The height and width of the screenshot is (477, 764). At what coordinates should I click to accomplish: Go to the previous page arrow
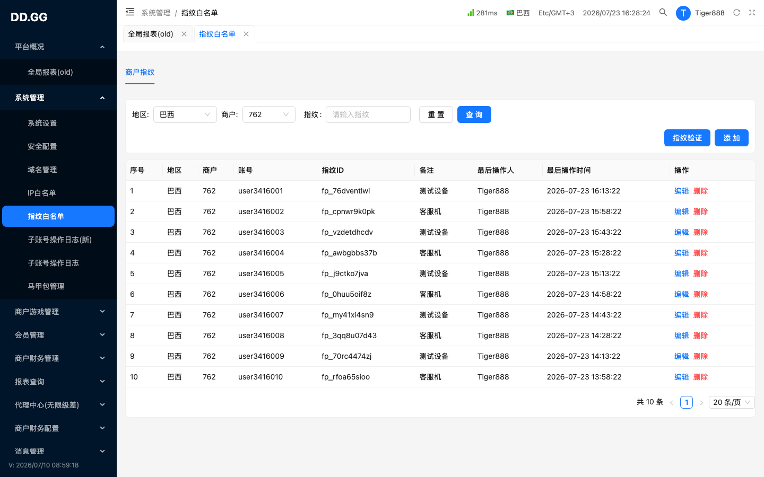(x=672, y=403)
